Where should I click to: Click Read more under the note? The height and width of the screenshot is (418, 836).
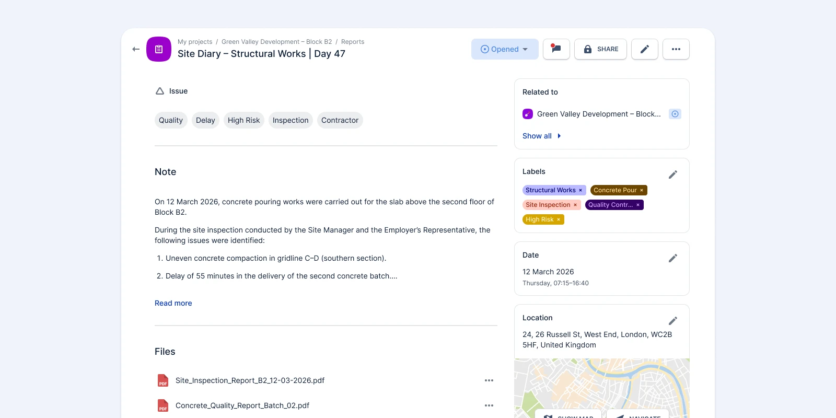click(x=173, y=303)
